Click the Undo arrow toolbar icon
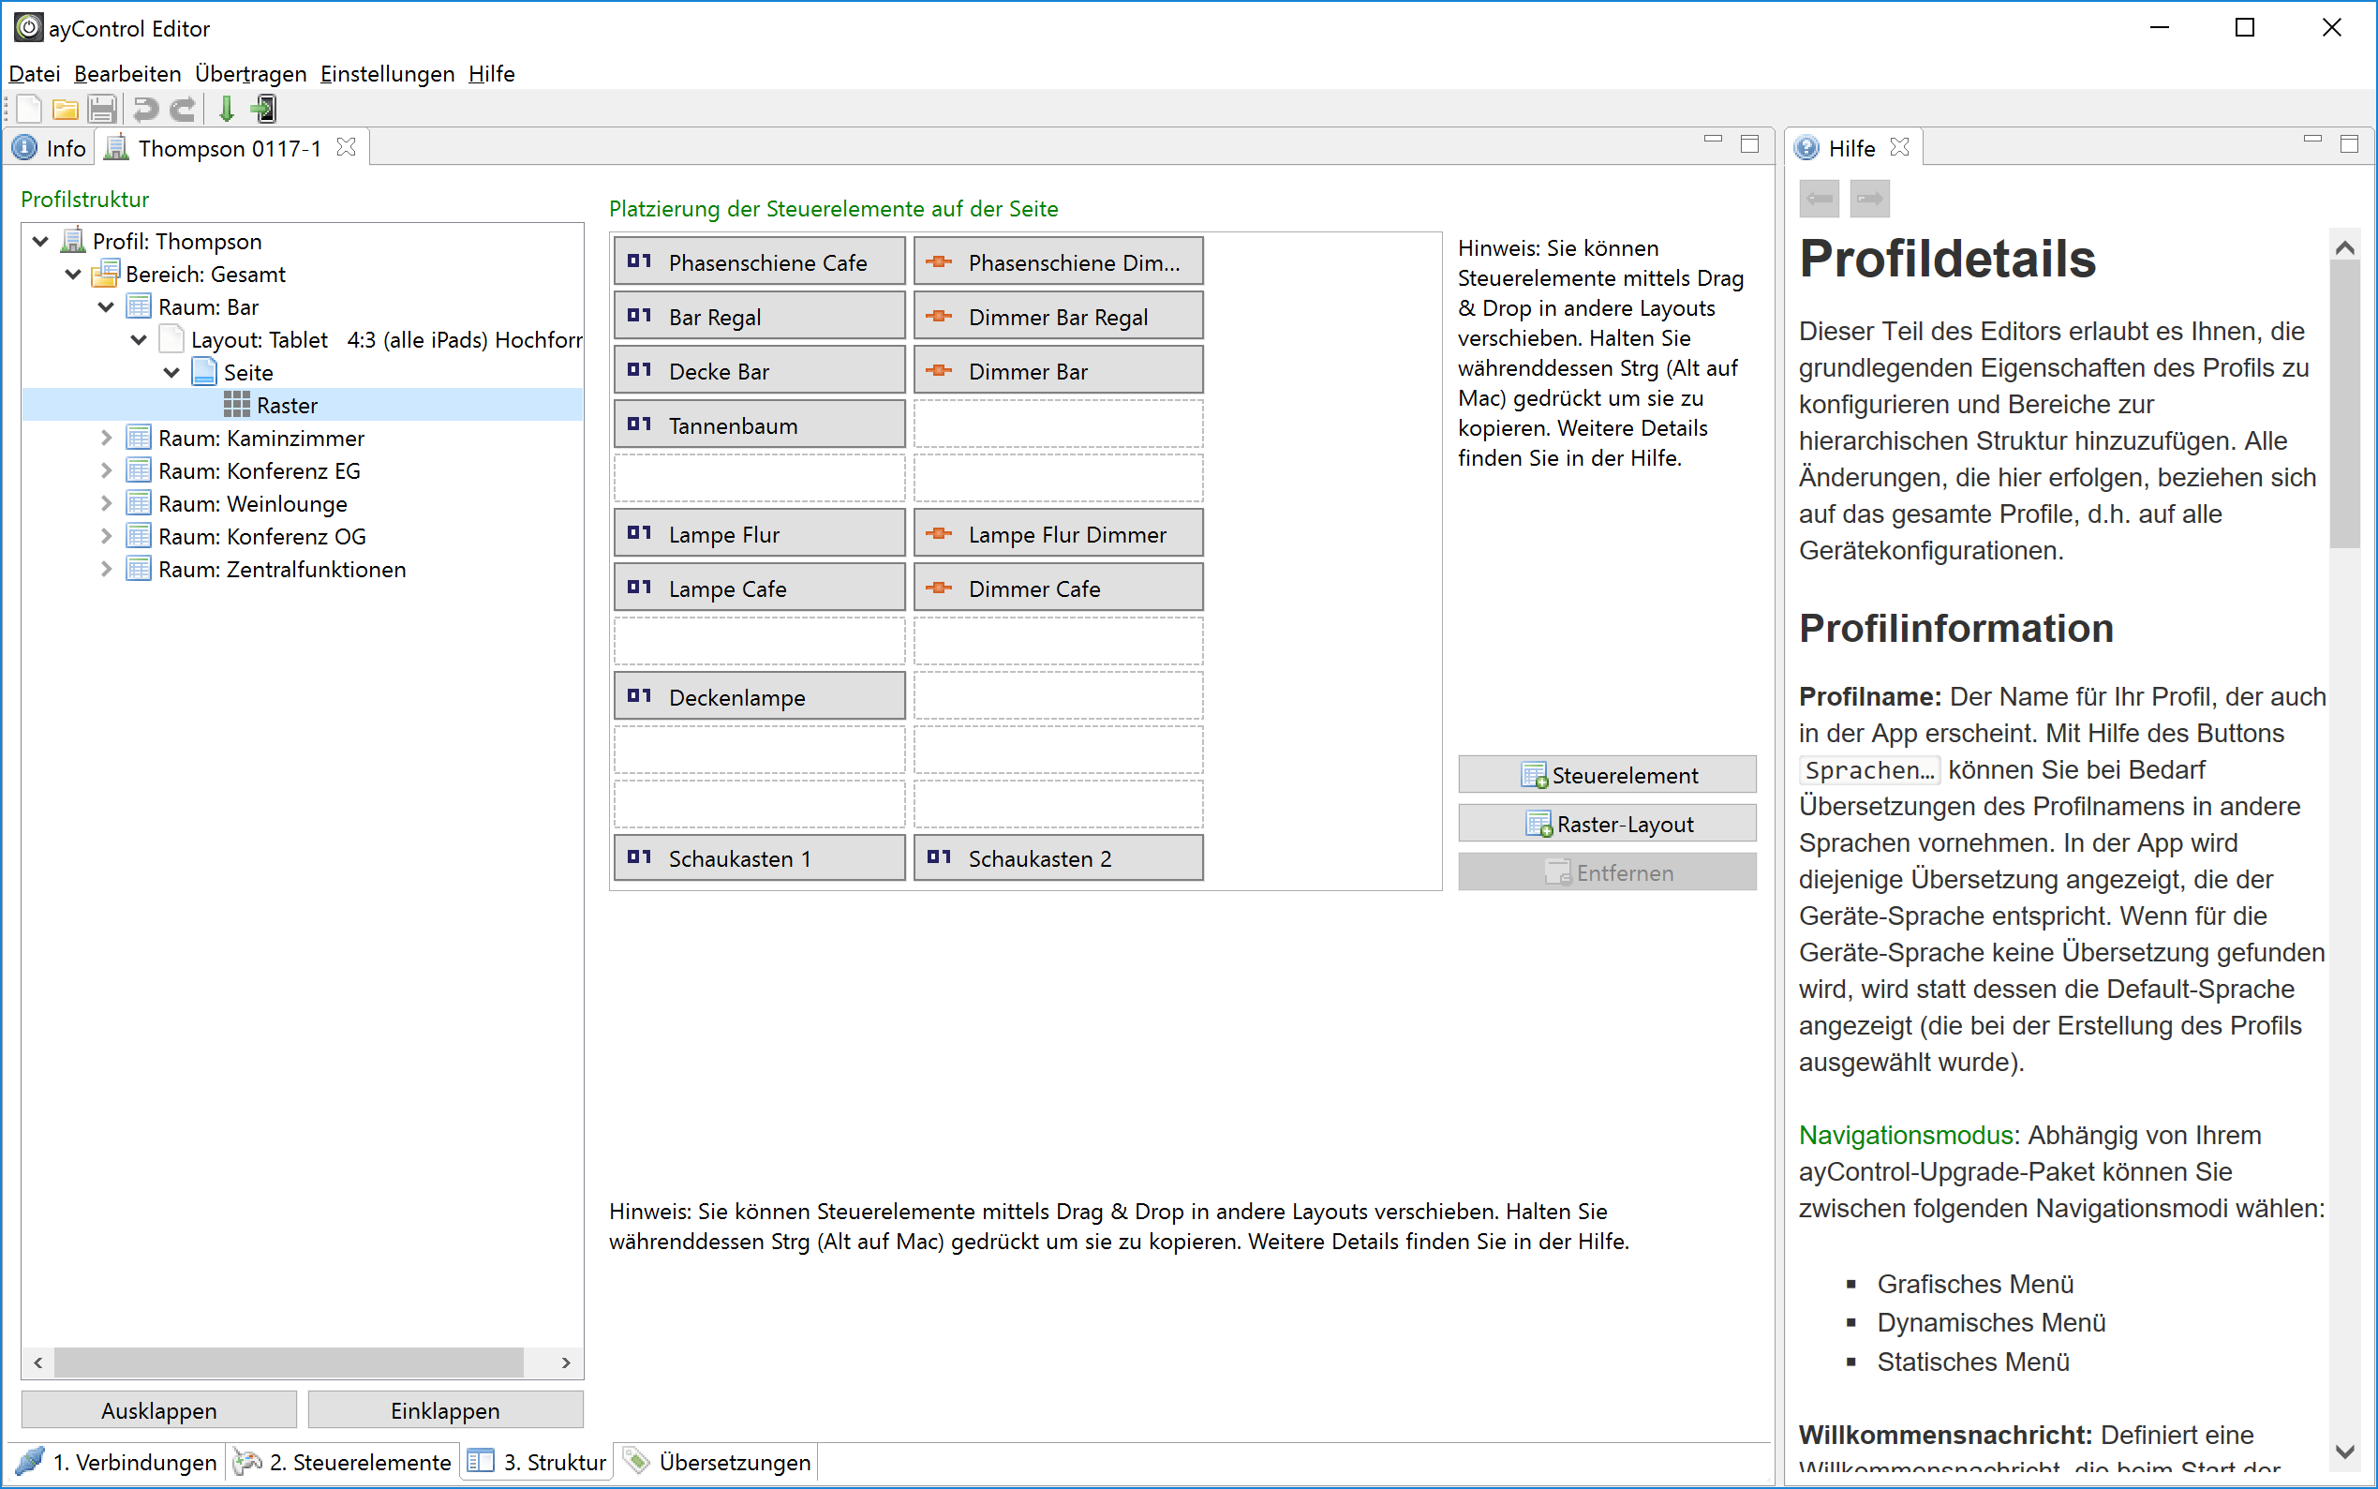This screenshot has height=1489, width=2378. (x=146, y=109)
